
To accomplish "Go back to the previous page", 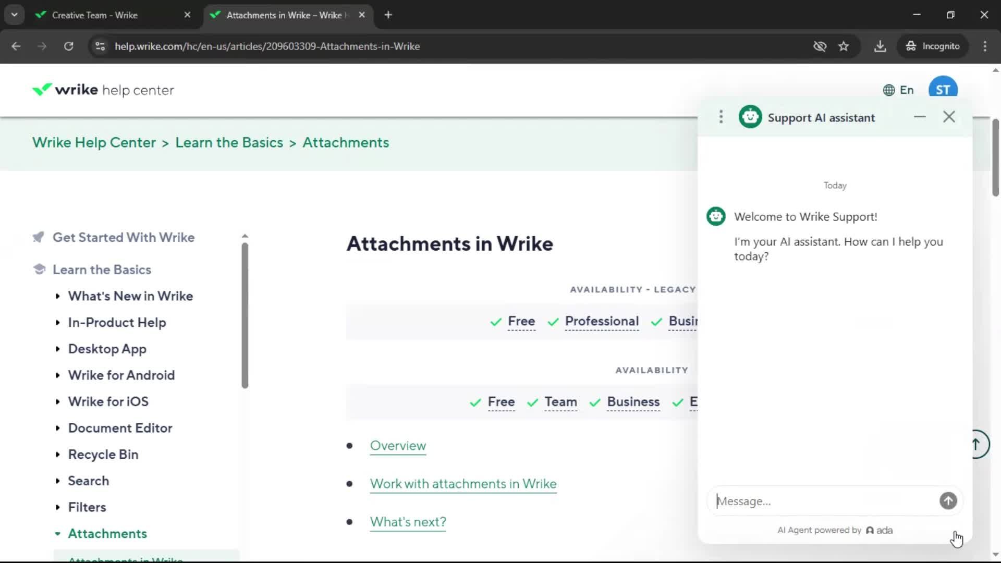I will pyautogui.click(x=16, y=46).
